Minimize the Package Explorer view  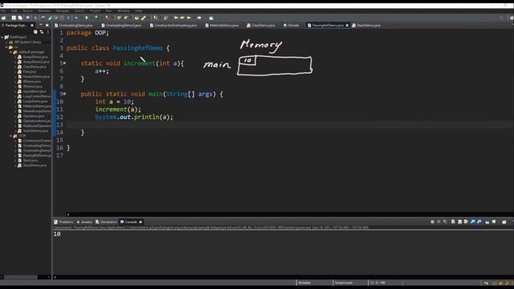(x=41, y=25)
